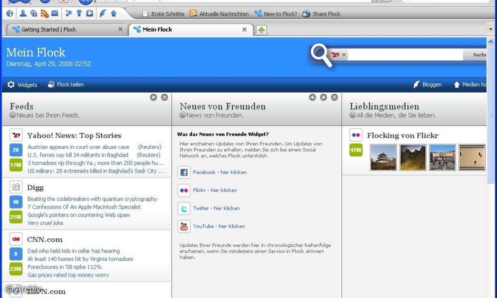Click the Yahoo! News feed icon
Image resolution: width=497 pixels, height=298 pixels.
(16, 135)
